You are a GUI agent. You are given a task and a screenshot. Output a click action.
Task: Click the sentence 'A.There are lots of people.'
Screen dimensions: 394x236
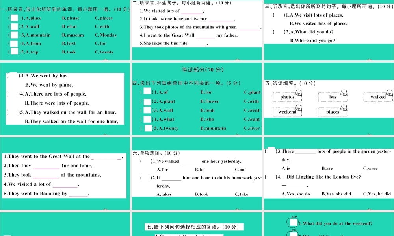(56, 94)
